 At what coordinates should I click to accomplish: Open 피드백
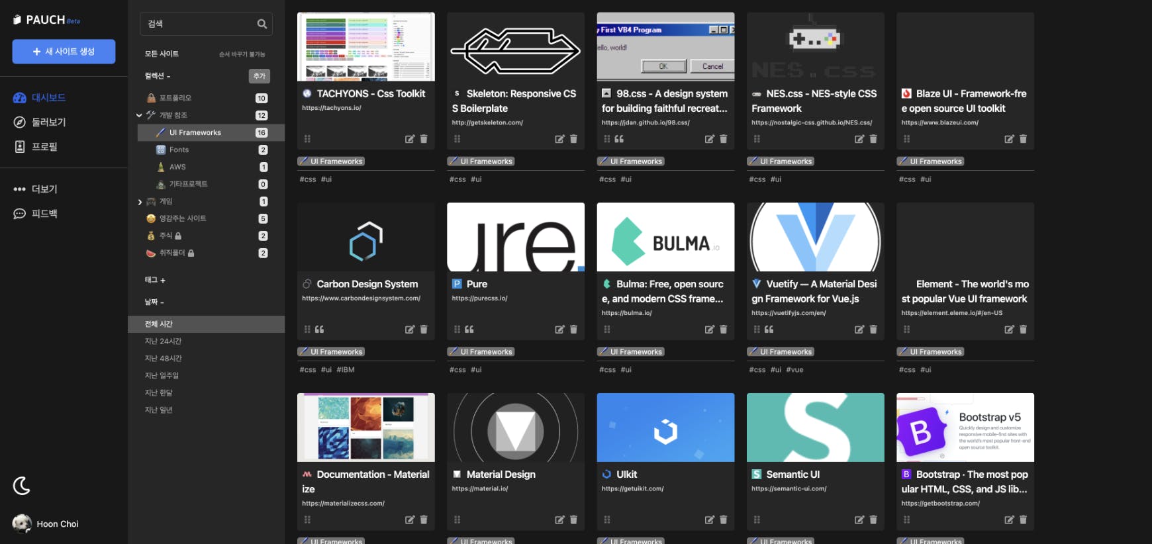[36, 214]
